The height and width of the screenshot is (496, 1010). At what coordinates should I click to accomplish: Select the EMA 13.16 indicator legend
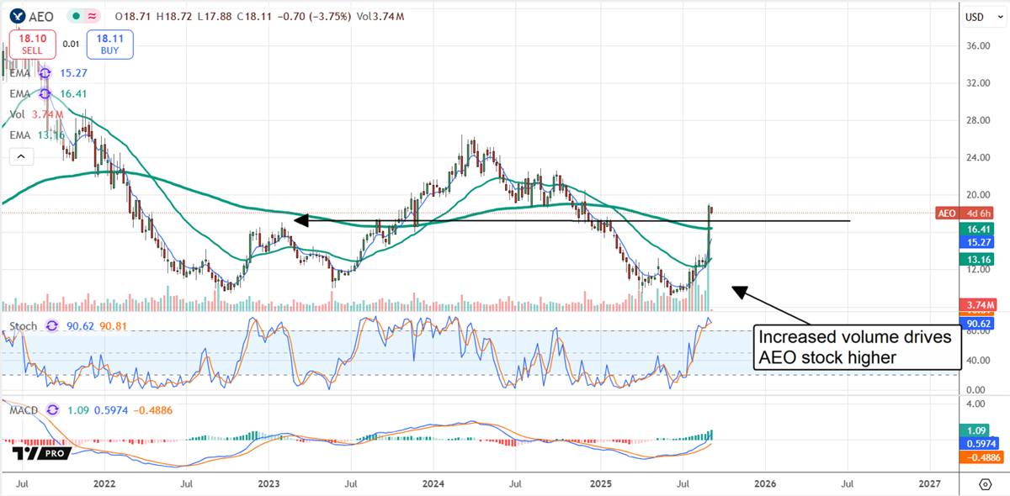tap(36, 135)
